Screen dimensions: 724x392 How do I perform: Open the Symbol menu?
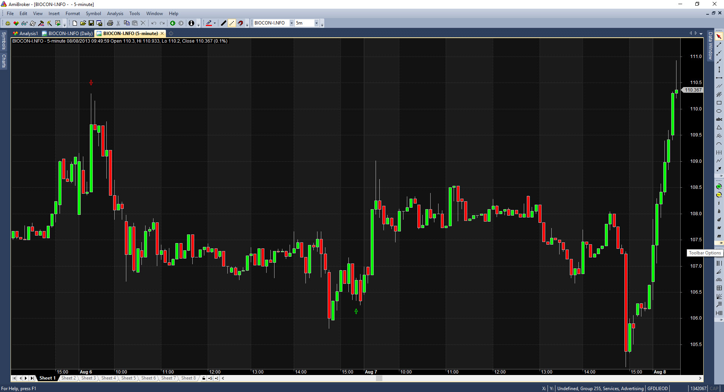click(93, 13)
